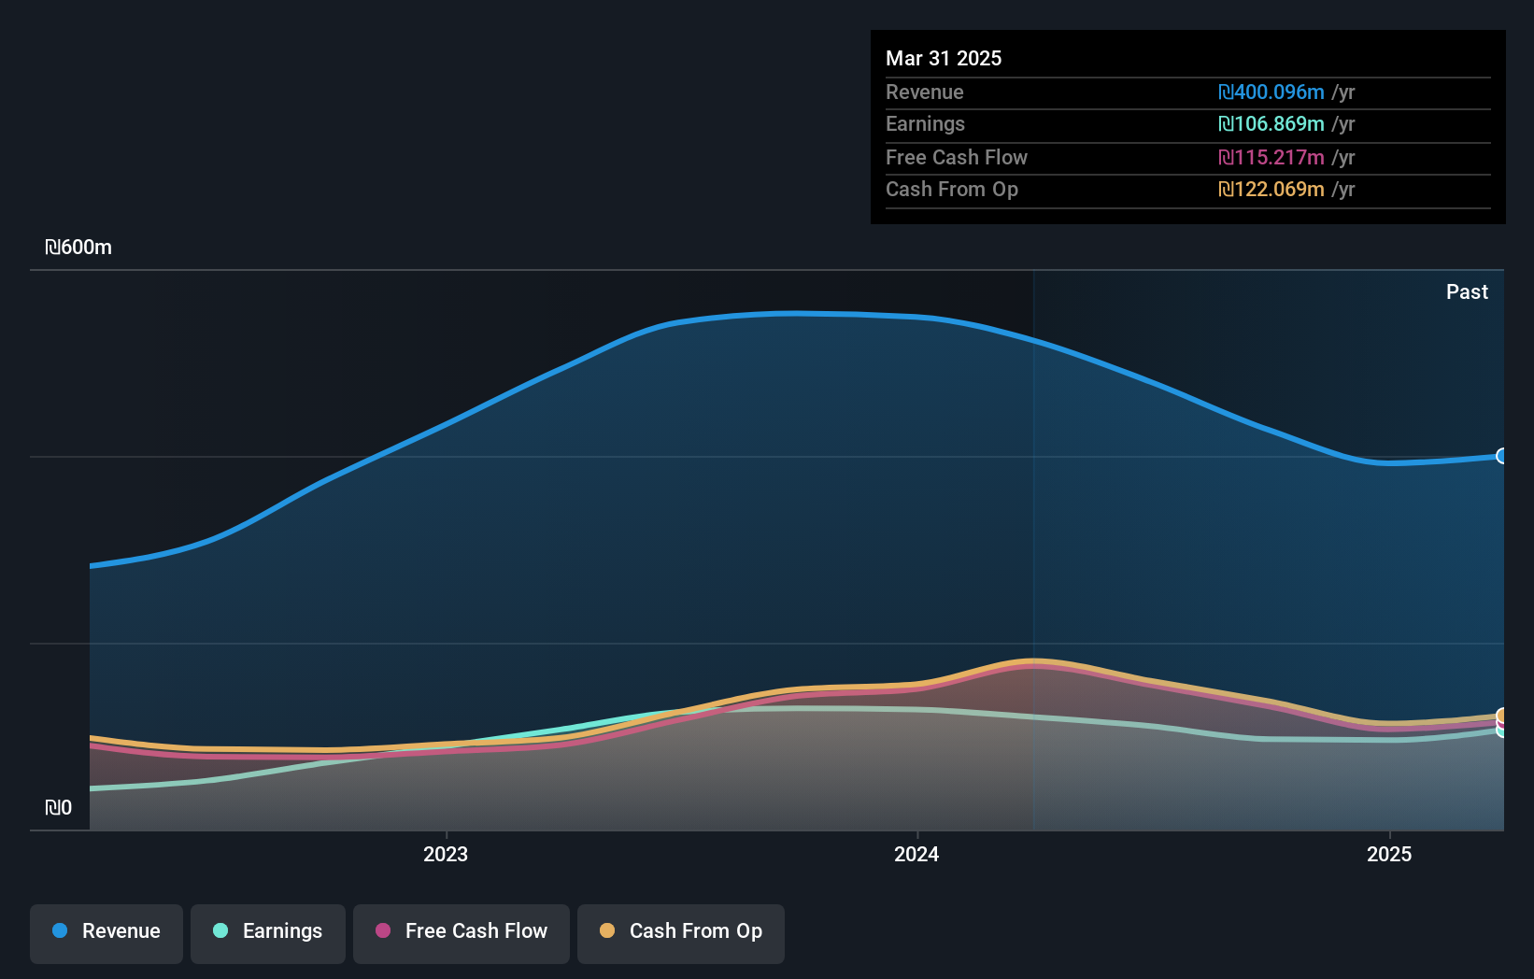Click the ₪400.096m revenue value
This screenshot has height=979, width=1534.
click(1271, 92)
